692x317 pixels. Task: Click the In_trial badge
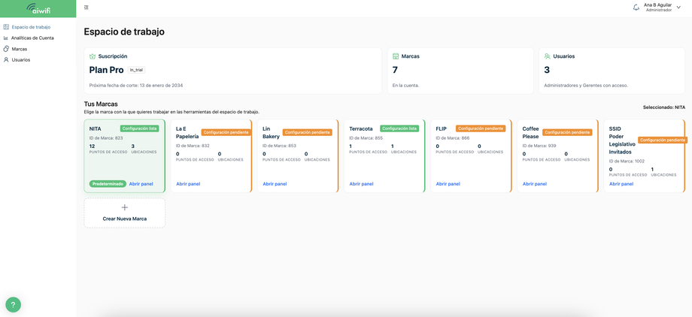coord(136,70)
